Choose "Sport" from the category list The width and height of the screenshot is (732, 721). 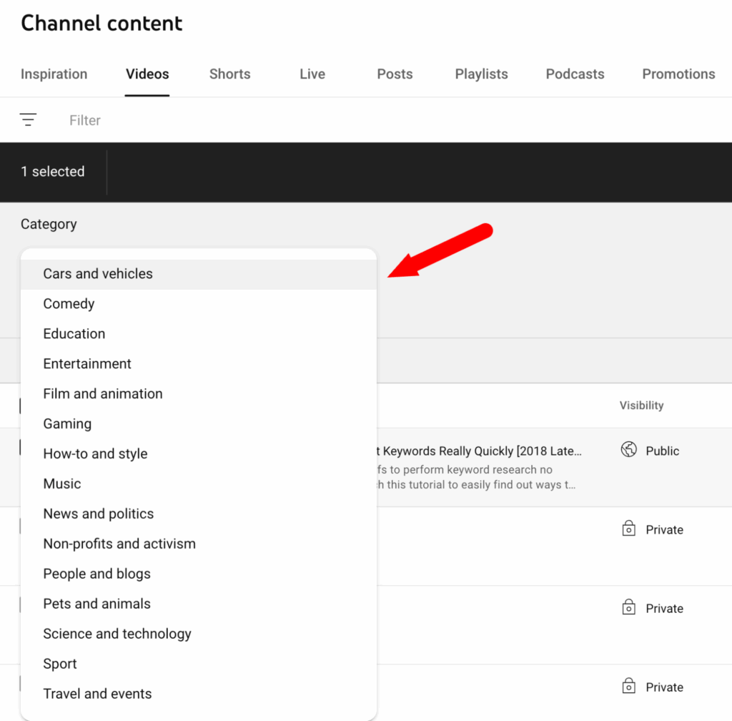(x=59, y=664)
